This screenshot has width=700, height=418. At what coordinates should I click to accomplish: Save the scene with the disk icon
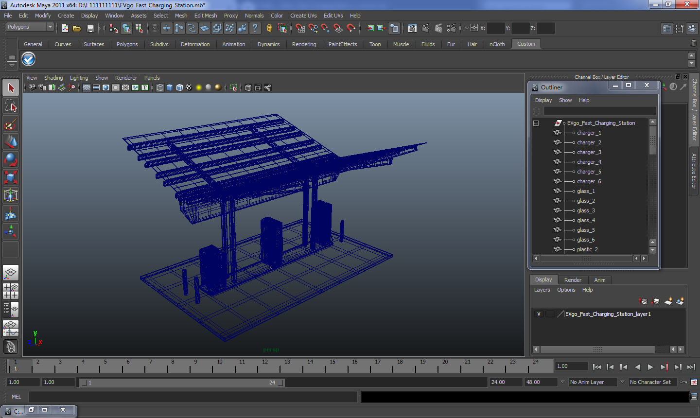point(90,29)
